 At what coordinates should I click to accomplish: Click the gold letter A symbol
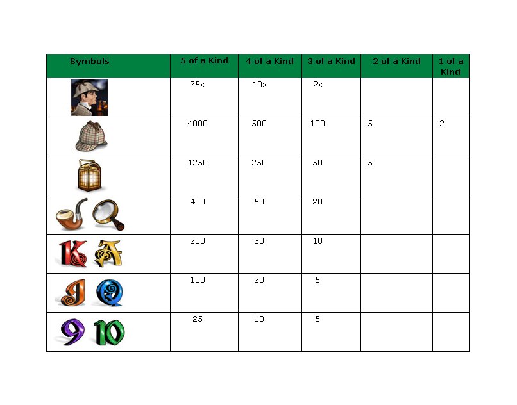tap(107, 254)
